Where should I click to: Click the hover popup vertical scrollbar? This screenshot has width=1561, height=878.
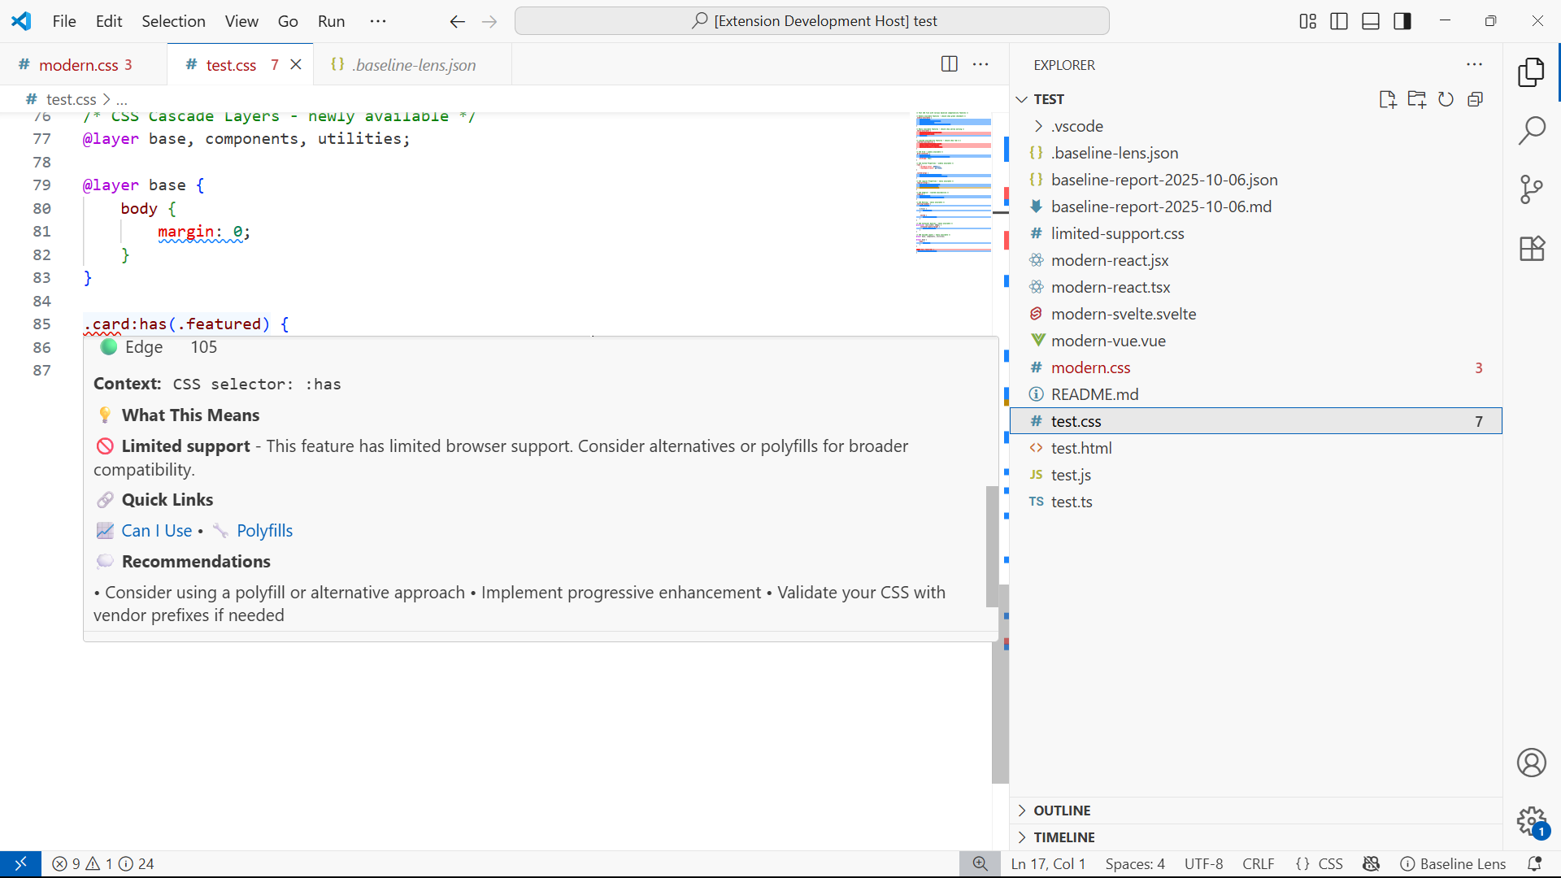(992, 545)
